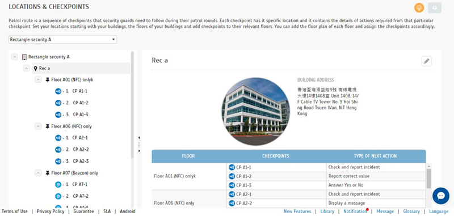Click the beacon icon beside CP A7-2
The image size is (454, 216).
(x=58, y=196)
